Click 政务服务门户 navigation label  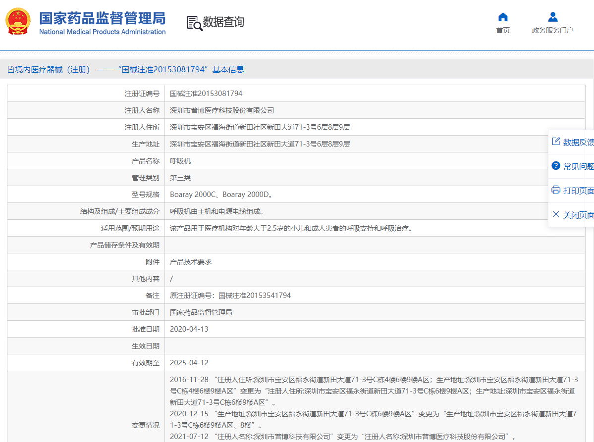point(553,30)
